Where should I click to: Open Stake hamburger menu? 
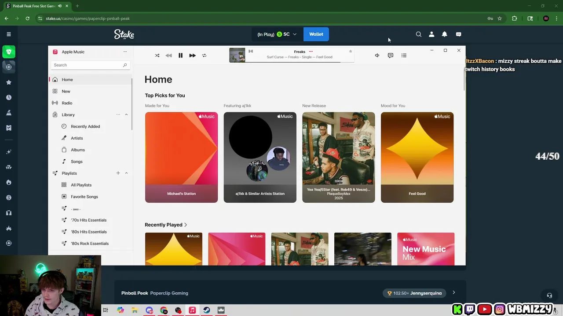[8, 34]
